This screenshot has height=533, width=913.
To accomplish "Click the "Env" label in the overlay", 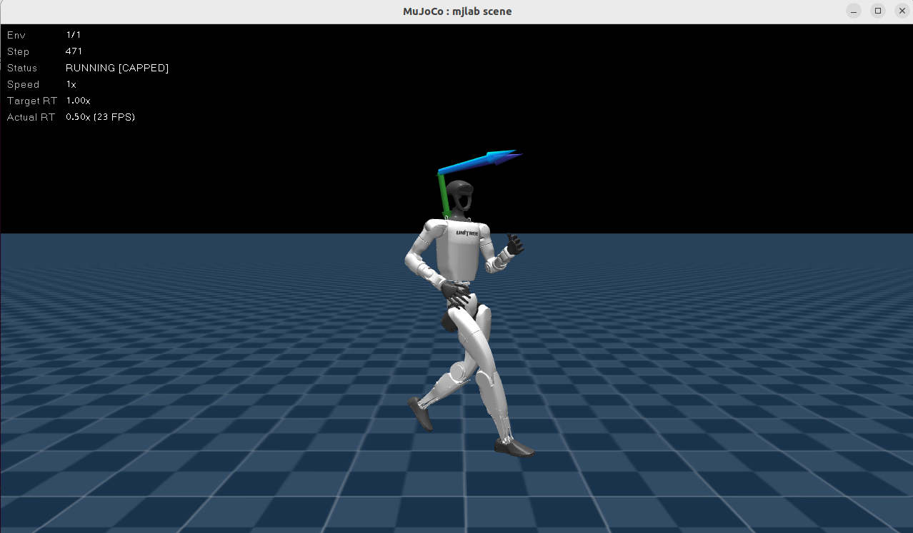I will click(x=16, y=35).
